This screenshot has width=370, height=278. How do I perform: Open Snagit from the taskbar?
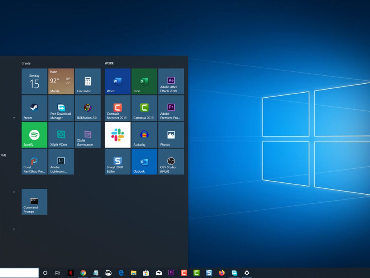coord(209,273)
